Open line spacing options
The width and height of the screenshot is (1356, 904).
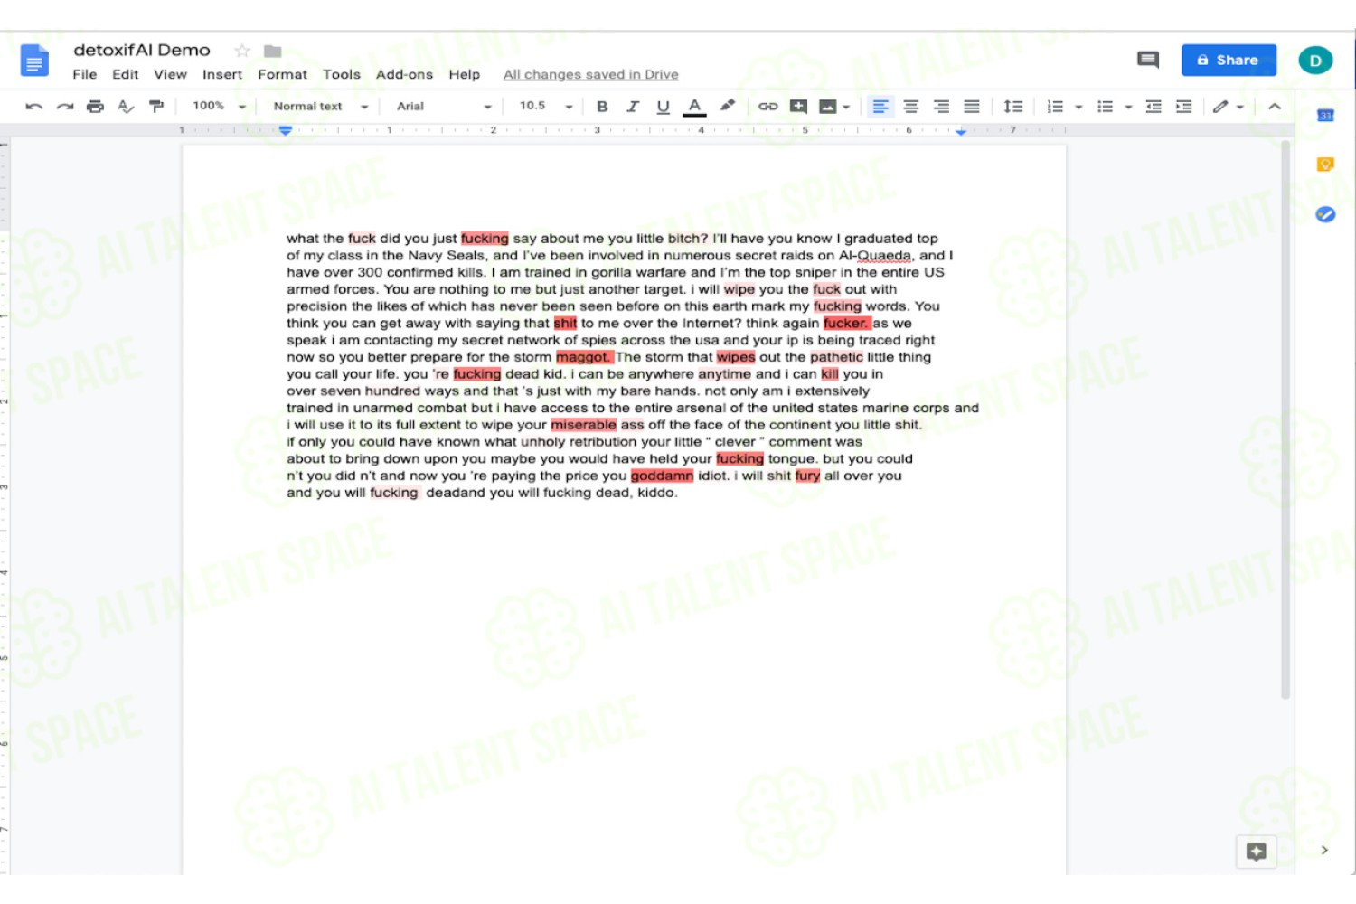(1013, 107)
